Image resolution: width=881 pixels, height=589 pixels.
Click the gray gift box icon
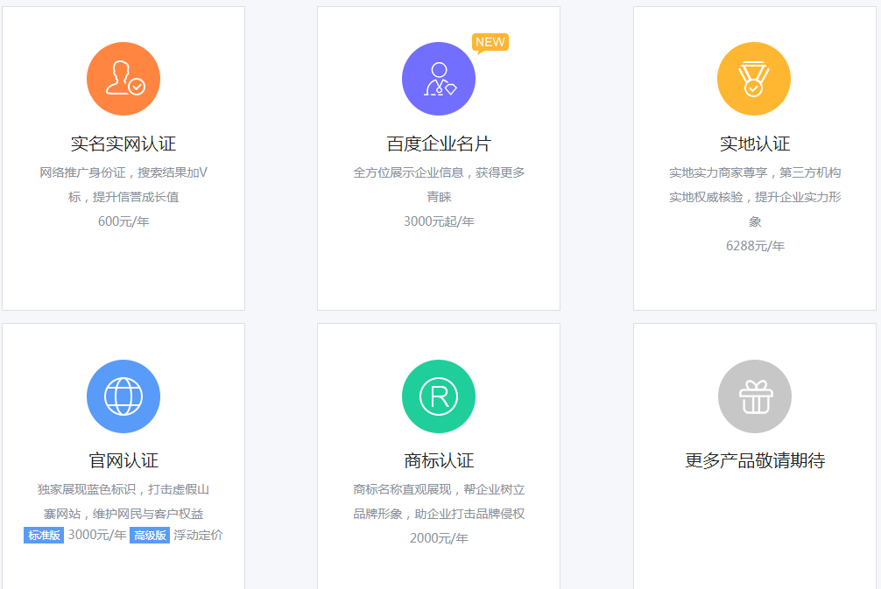(755, 396)
